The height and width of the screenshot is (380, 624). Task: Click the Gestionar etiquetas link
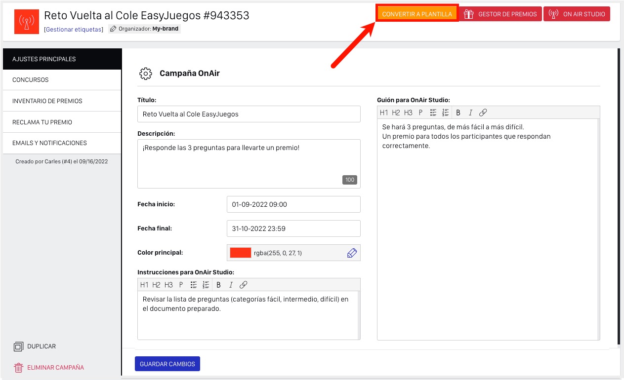click(74, 30)
